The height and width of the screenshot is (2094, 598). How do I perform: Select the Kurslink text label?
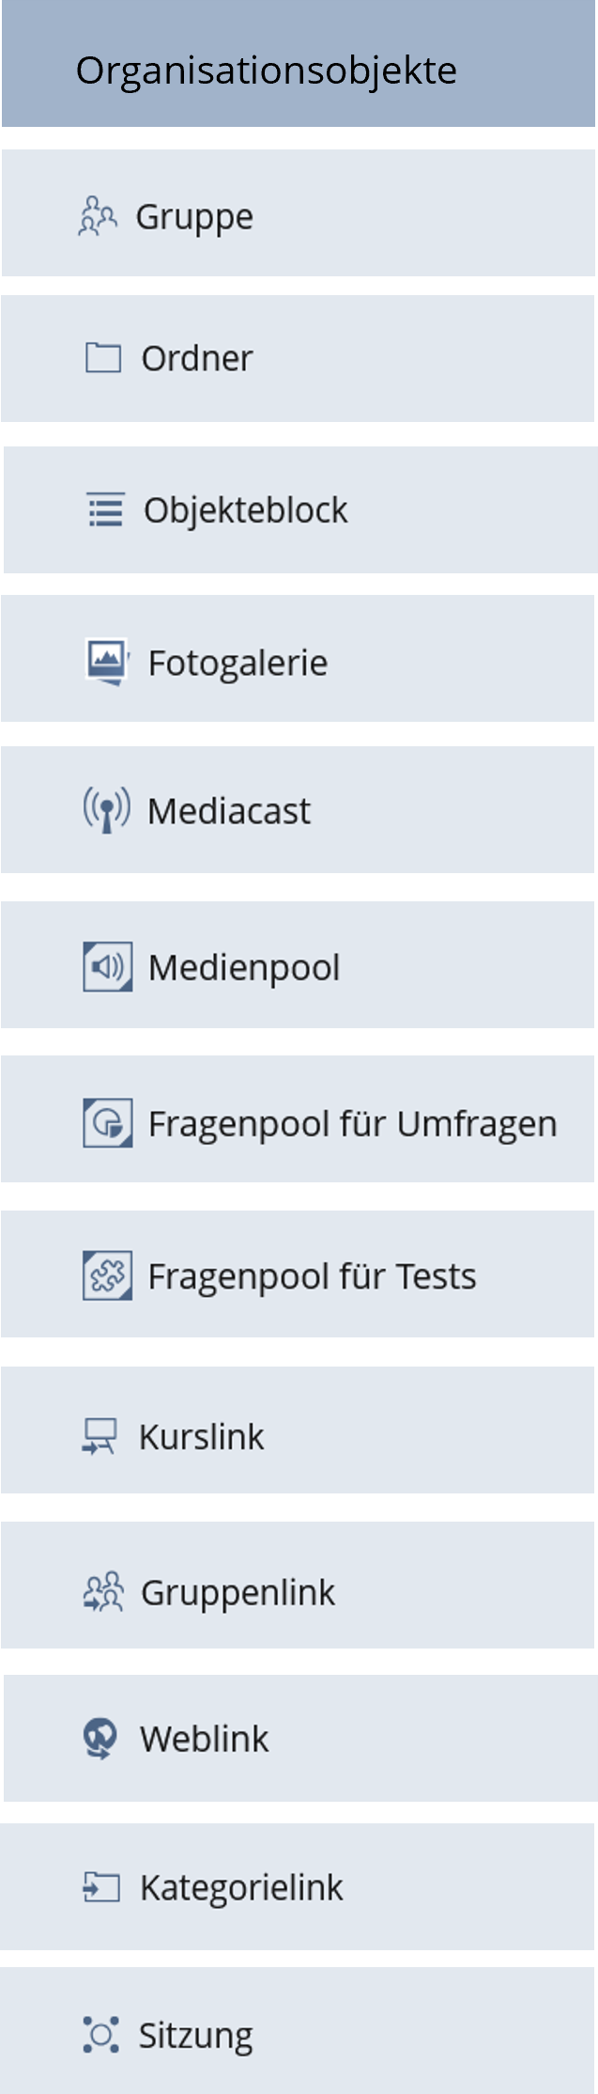tap(202, 1437)
